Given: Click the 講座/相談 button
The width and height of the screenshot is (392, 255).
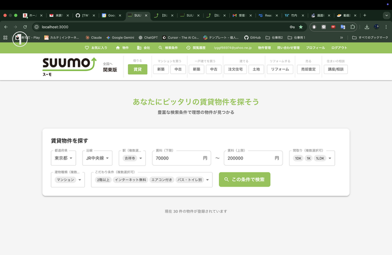Looking at the screenshot, I should point(336,69).
